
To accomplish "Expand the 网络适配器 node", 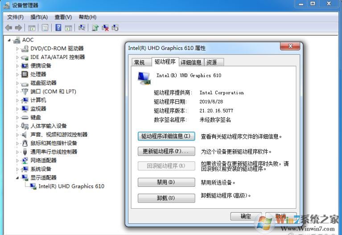I will click(x=17, y=161).
